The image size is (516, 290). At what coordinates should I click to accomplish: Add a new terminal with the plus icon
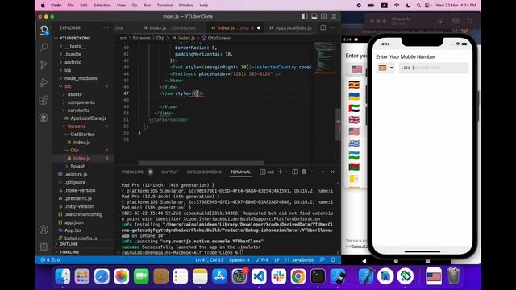click(x=280, y=172)
